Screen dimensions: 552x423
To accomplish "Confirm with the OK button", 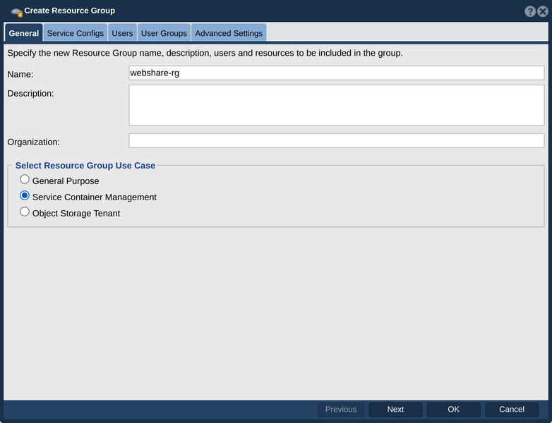I will [453, 410].
